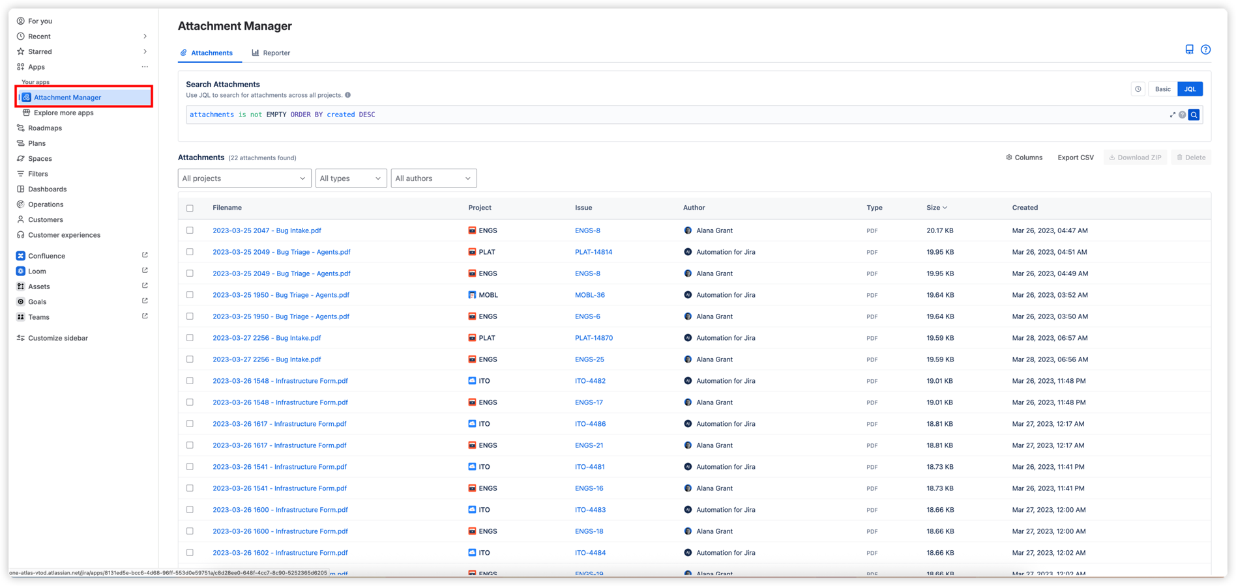
Task: Open the Customer experiences sidebar item
Action: [64, 235]
